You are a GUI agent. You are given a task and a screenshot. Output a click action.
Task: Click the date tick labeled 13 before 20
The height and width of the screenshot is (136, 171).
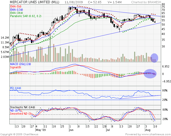point(17,127)
